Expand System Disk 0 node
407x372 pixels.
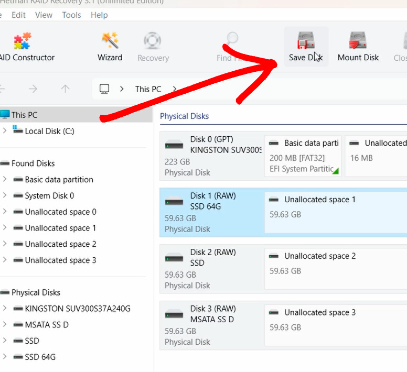(x=4, y=195)
